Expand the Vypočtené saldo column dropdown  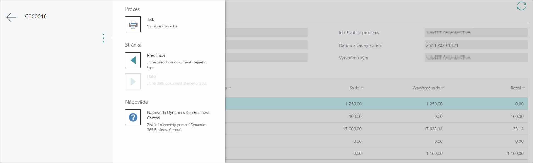[x=428, y=88]
